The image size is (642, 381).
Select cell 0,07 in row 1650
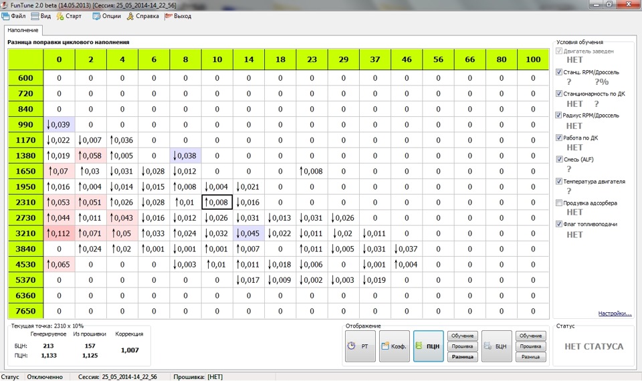[59, 171]
